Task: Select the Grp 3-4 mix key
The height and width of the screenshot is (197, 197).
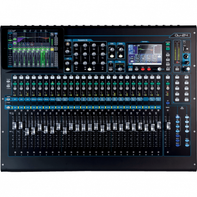Action: coord(187,145)
